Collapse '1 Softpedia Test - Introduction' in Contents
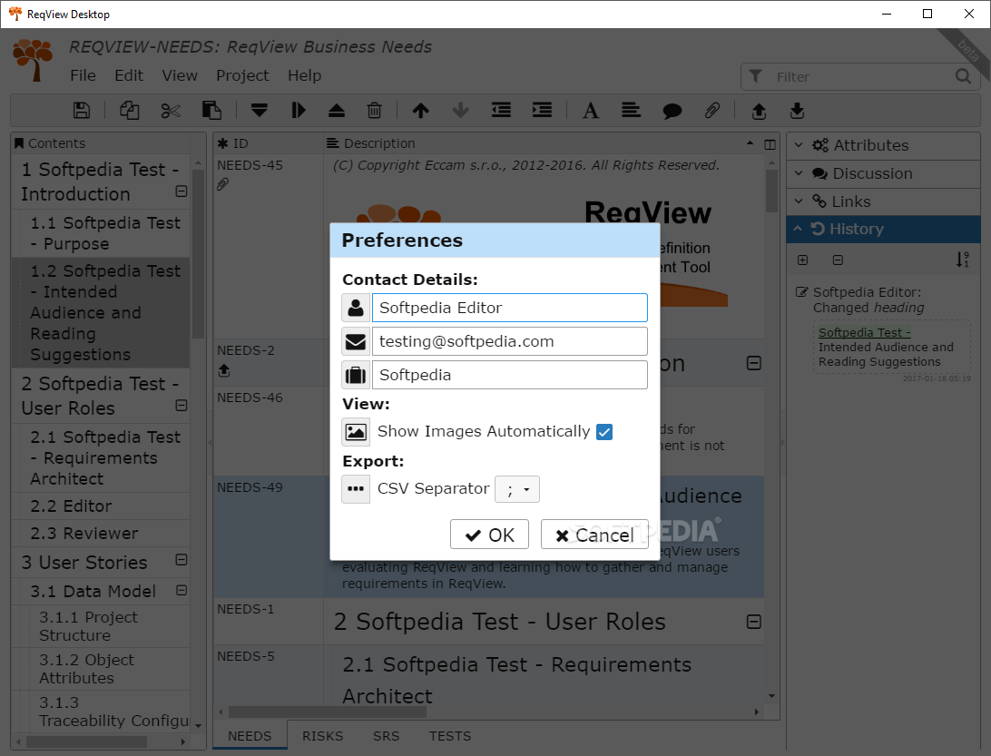The image size is (991, 756). coord(182,191)
